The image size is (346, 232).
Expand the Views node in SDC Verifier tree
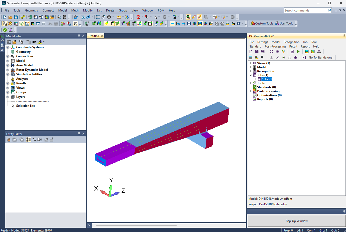click(251, 63)
